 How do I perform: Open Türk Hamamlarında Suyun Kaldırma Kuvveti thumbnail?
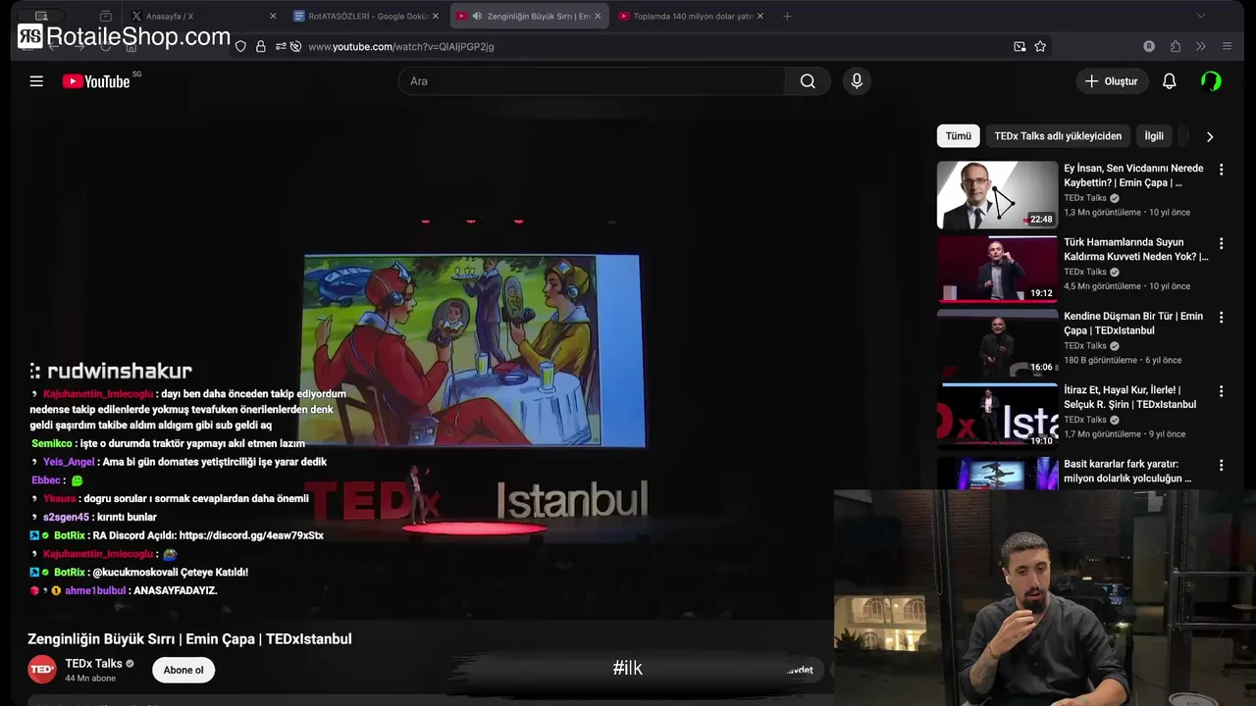pyautogui.click(x=997, y=269)
